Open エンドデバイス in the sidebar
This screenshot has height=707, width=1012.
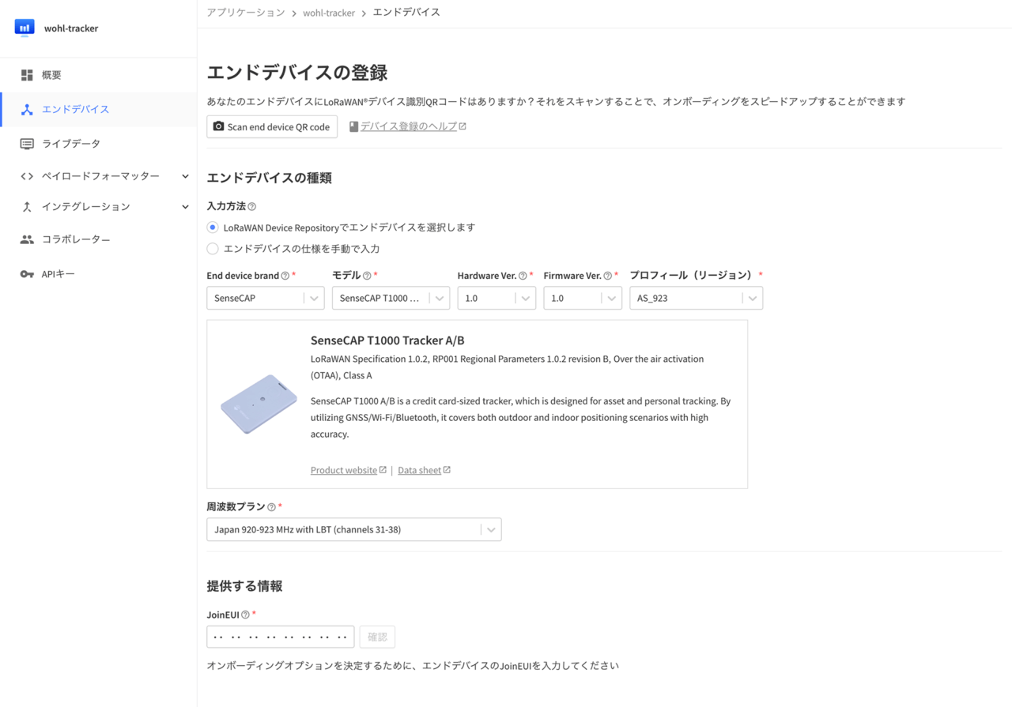[x=75, y=110]
